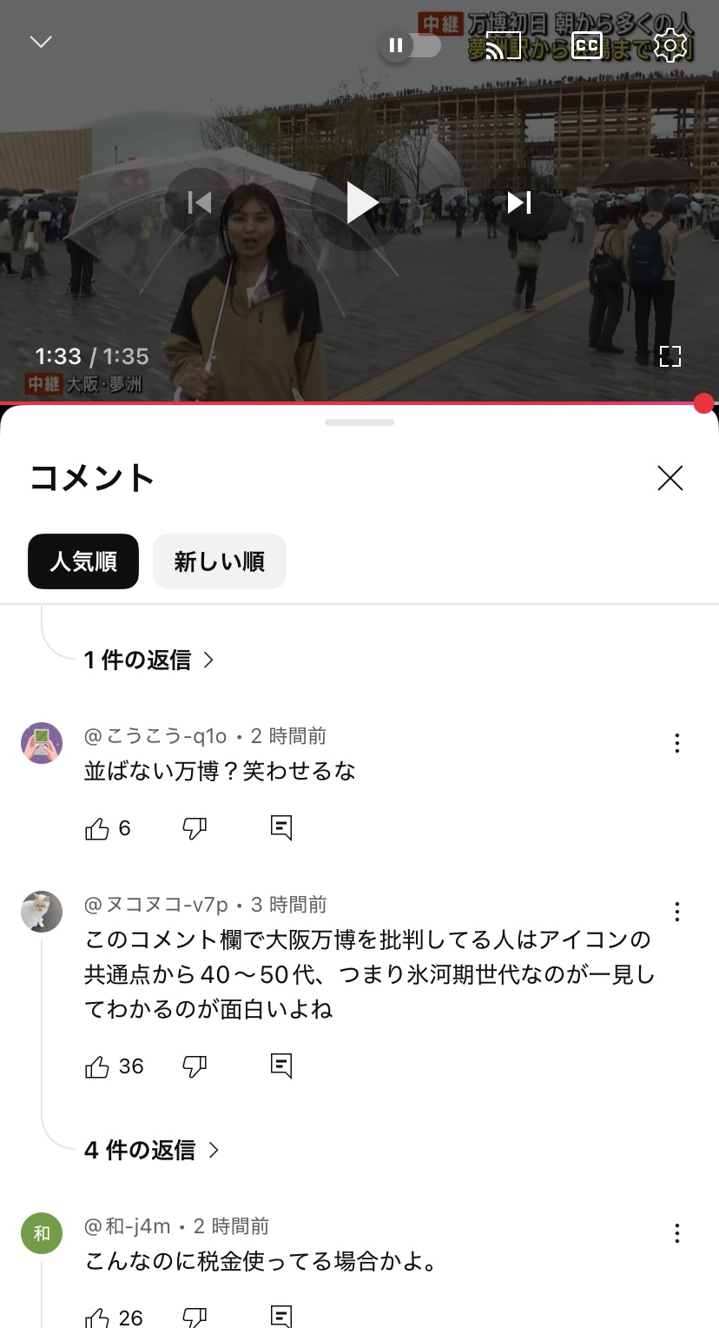Screen dimensions: 719x1328
Task: Skip to next video
Action: [519, 203]
